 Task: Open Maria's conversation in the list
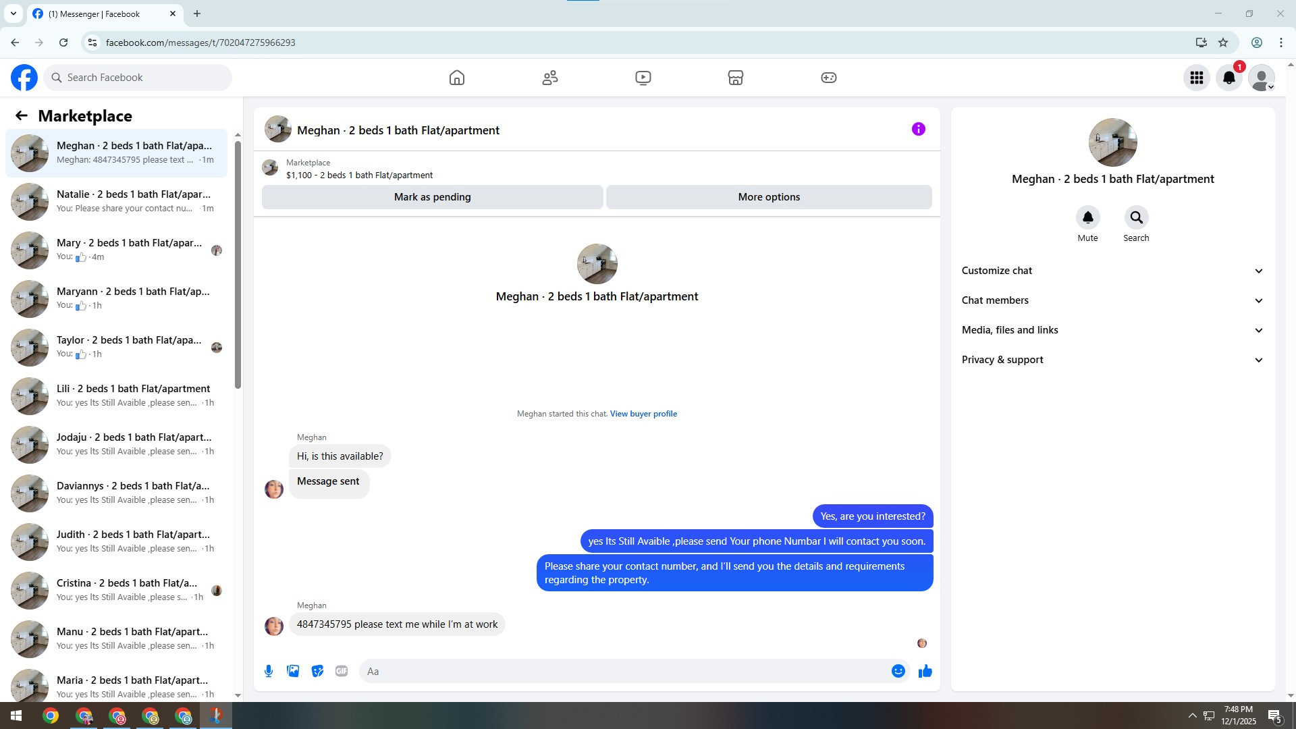click(x=116, y=684)
